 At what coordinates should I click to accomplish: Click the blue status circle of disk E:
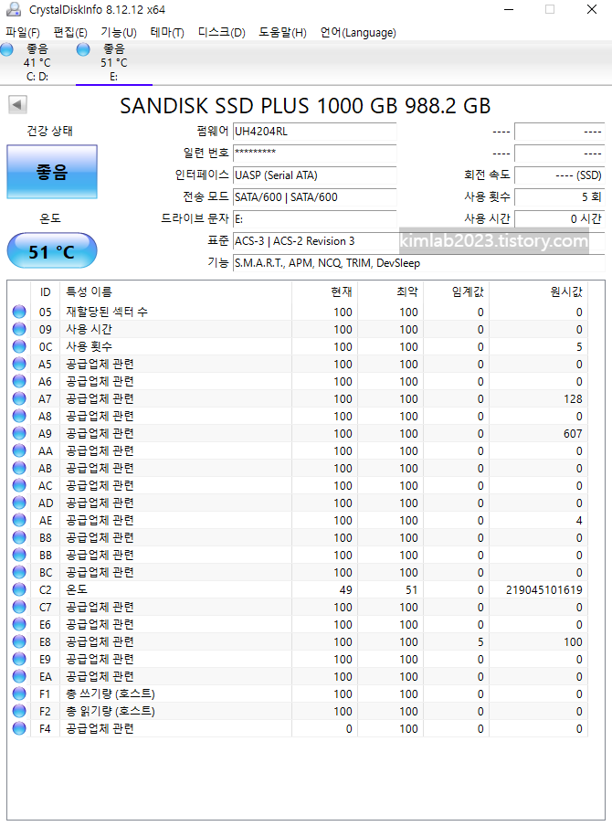pyautogui.click(x=83, y=49)
